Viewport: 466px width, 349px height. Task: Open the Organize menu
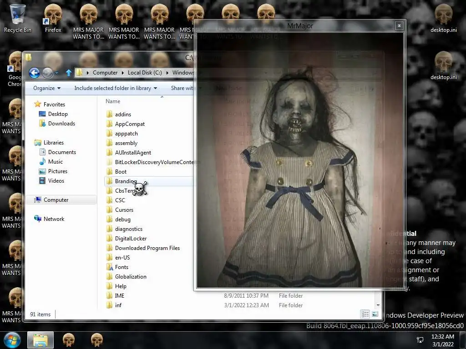pyautogui.click(x=47, y=88)
